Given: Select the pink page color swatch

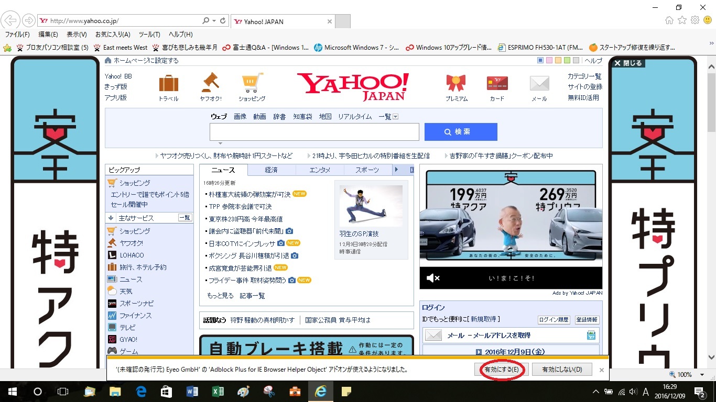Looking at the screenshot, I should click(549, 60).
